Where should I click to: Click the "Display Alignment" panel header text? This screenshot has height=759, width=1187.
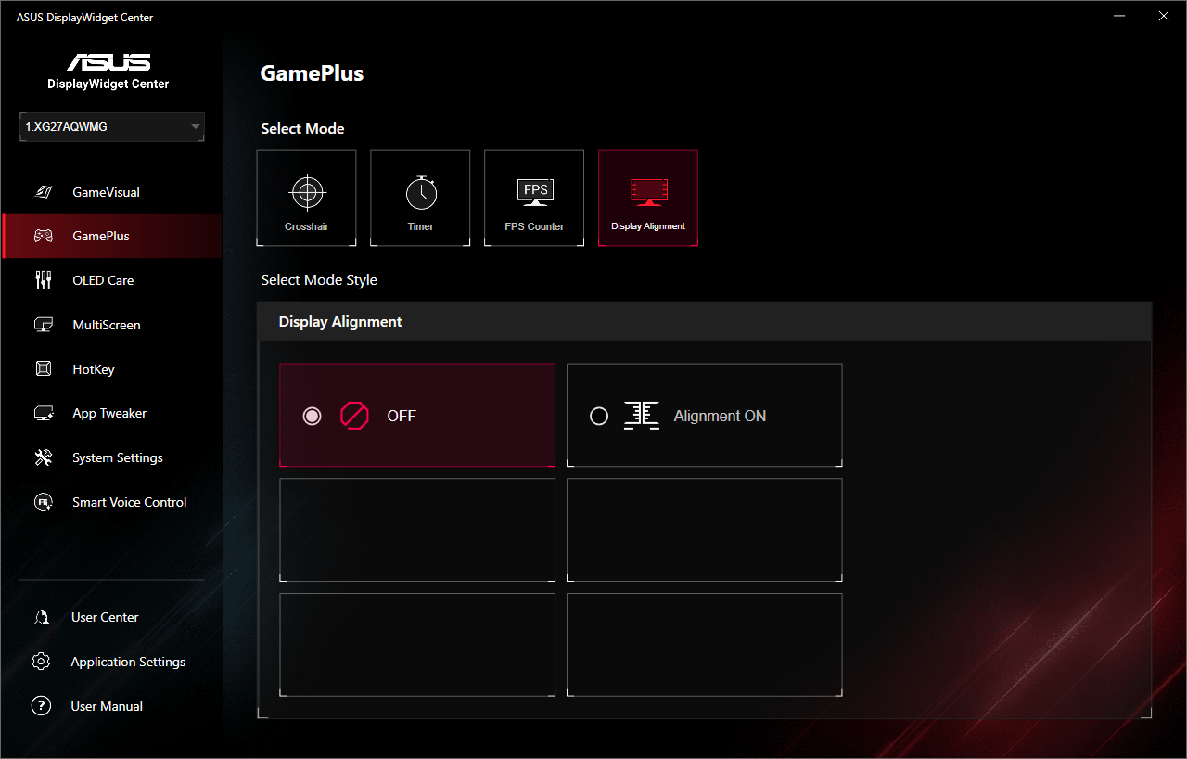pyautogui.click(x=340, y=322)
